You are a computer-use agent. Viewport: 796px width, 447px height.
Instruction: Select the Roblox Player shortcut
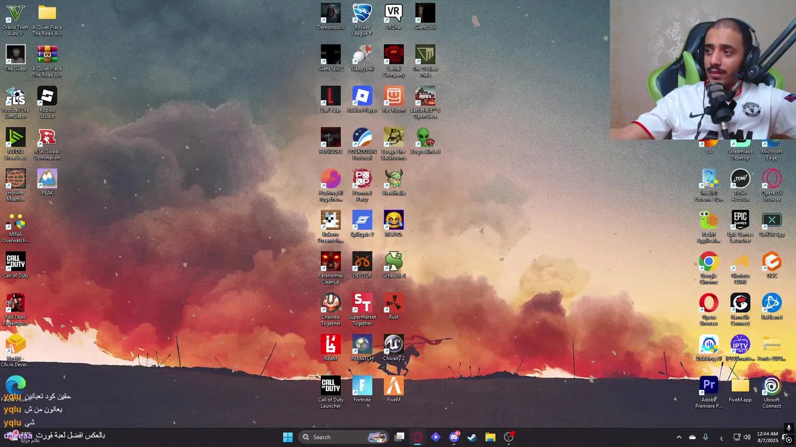tap(362, 100)
